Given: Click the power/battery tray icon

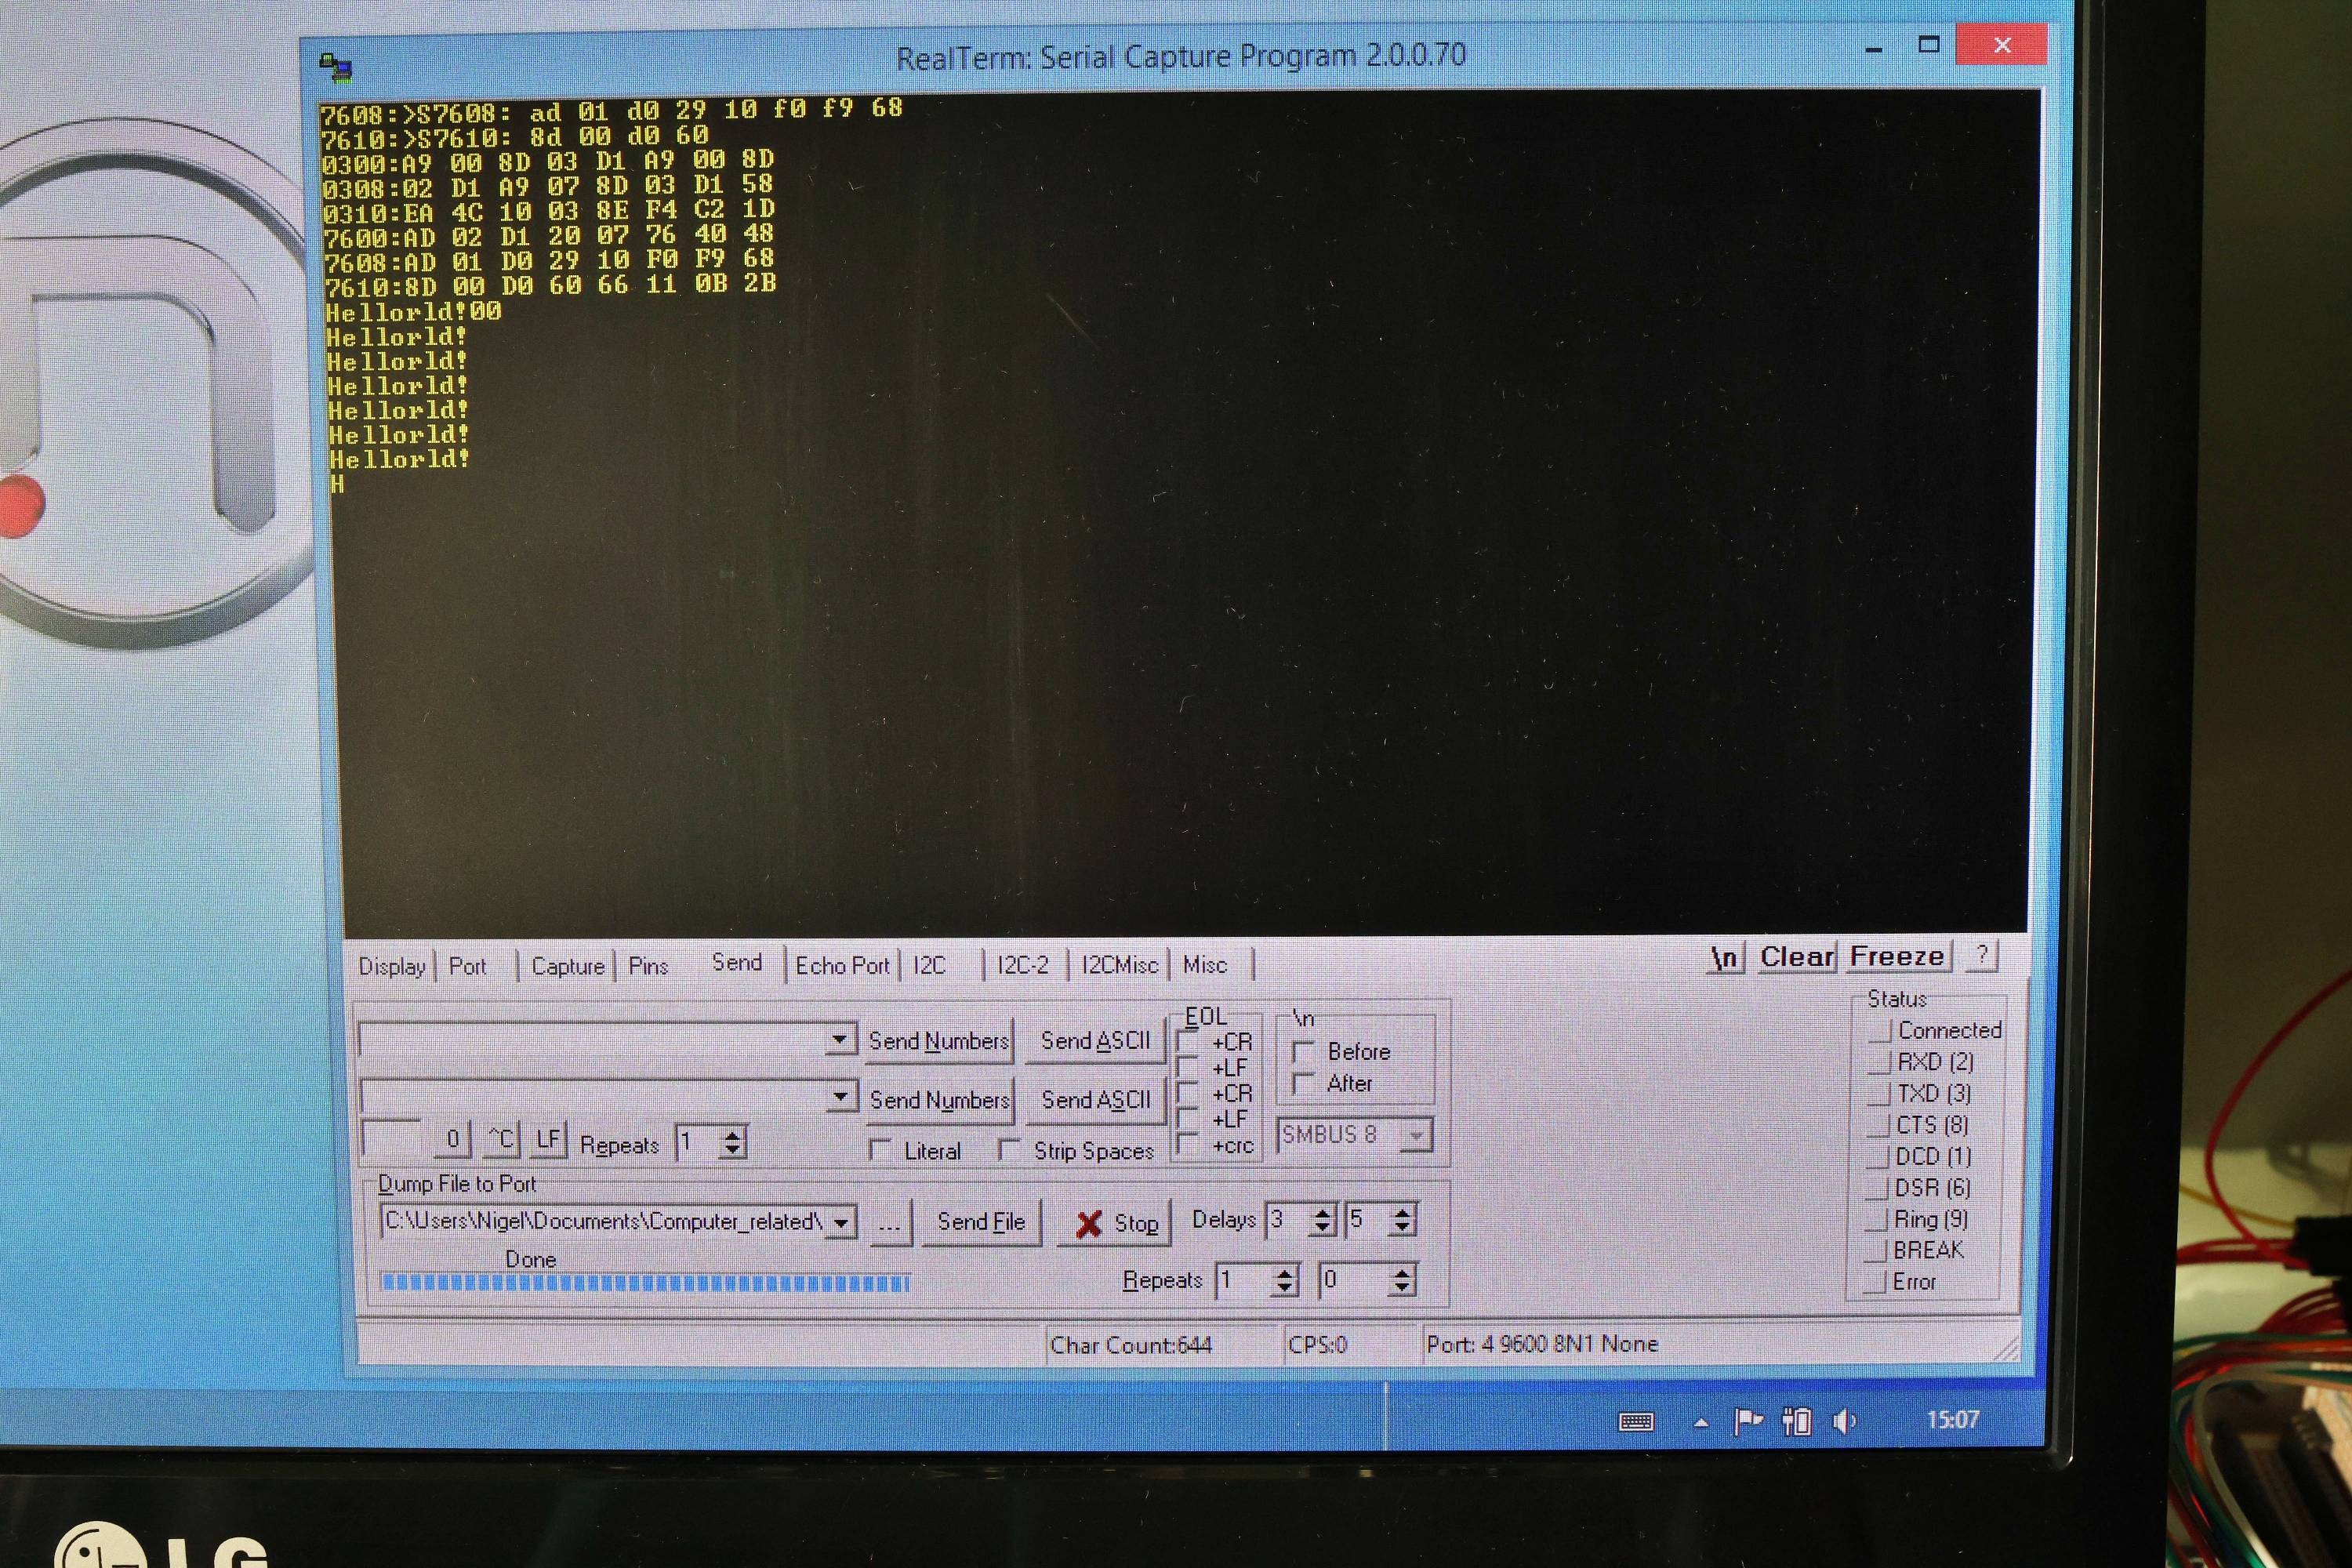Looking at the screenshot, I should (1797, 1421).
